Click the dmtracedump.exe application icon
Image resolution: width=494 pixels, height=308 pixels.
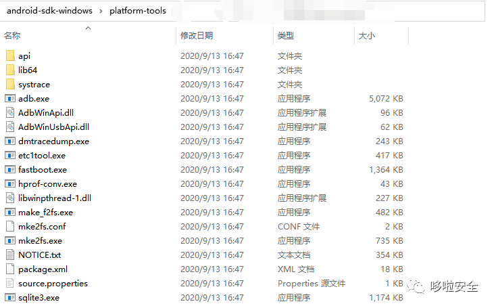10,141
